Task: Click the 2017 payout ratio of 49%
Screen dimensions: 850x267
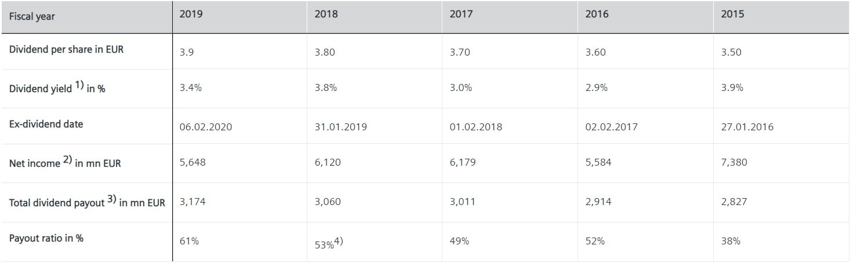Action: [x=459, y=241]
